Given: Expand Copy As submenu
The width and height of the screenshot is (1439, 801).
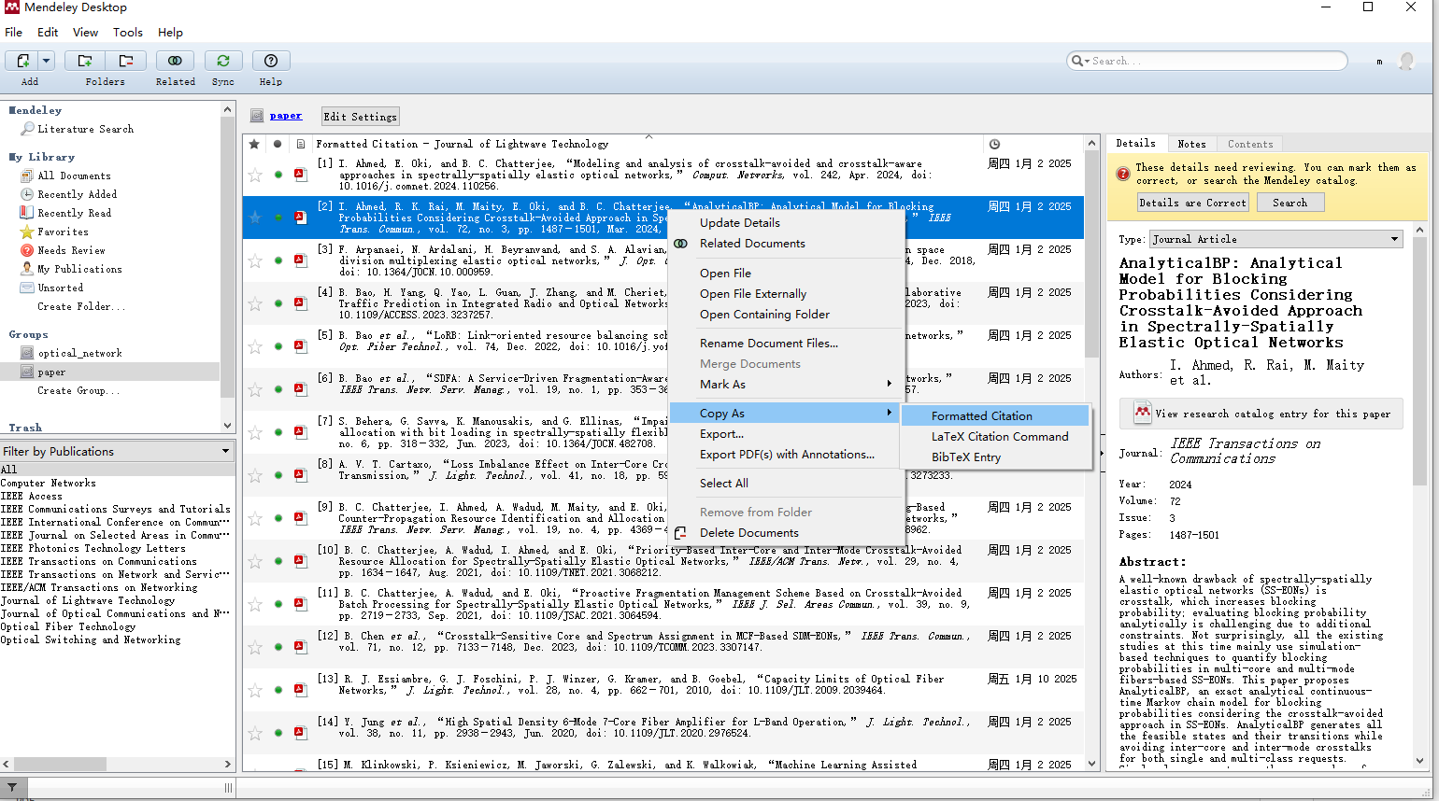Looking at the screenshot, I should [787, 413].
